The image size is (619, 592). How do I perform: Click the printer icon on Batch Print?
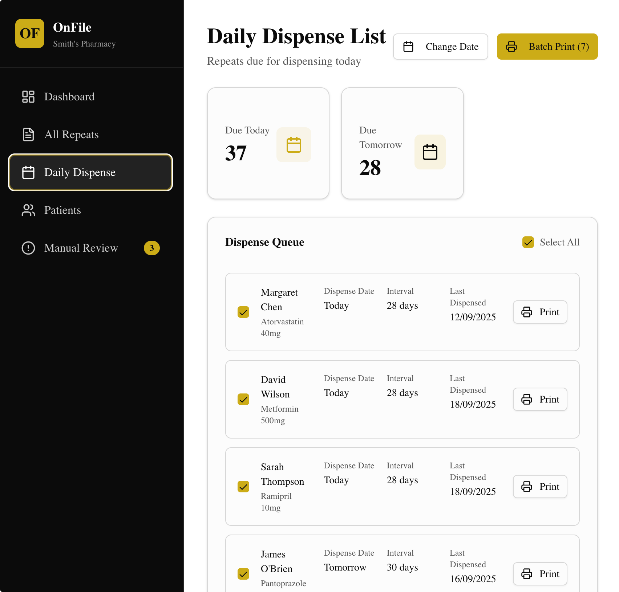tap(512, 47)
